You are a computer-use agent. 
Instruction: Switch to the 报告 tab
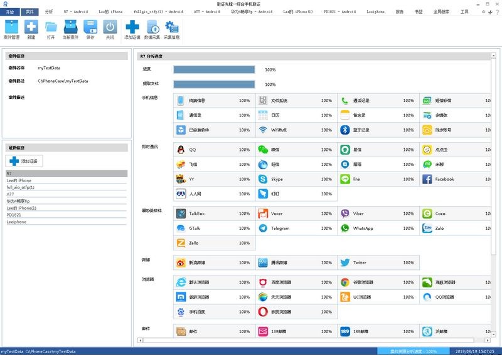pos(400,12)
